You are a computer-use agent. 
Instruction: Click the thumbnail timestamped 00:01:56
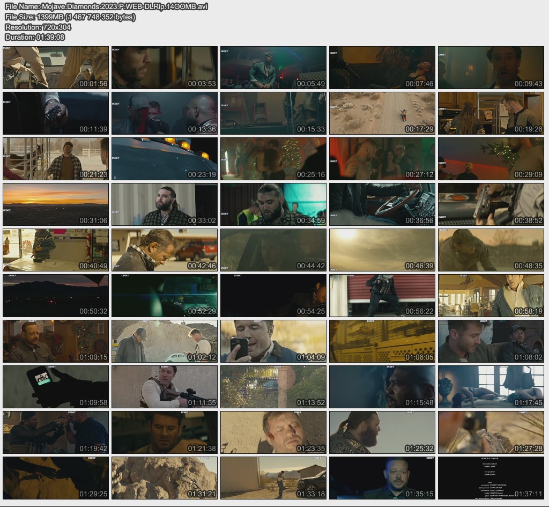click(x=56, y=68)
